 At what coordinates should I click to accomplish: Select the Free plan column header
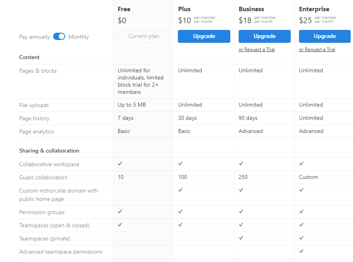pos(124,9)
